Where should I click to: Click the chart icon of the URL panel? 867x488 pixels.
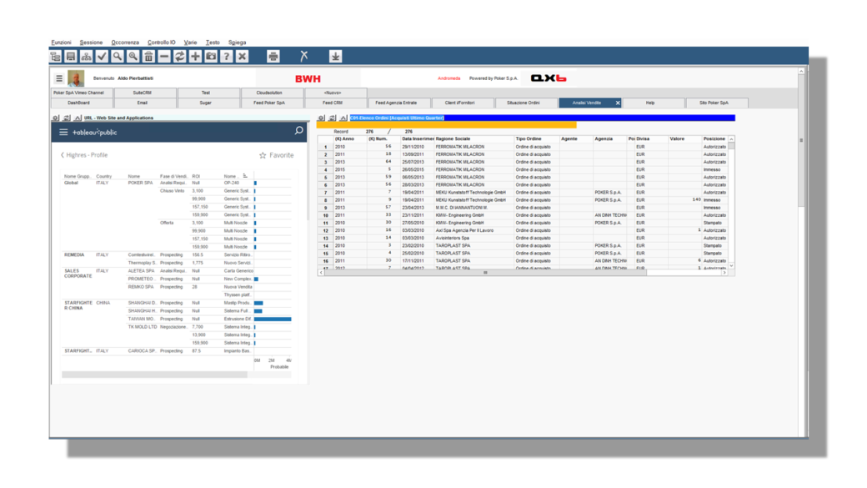78,118
